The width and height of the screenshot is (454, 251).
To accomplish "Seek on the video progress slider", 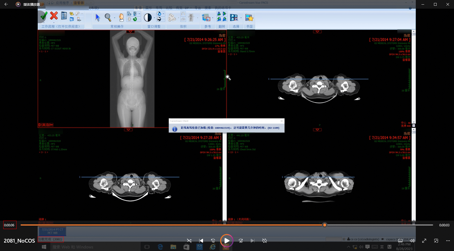I will click(x=227, y=225).
